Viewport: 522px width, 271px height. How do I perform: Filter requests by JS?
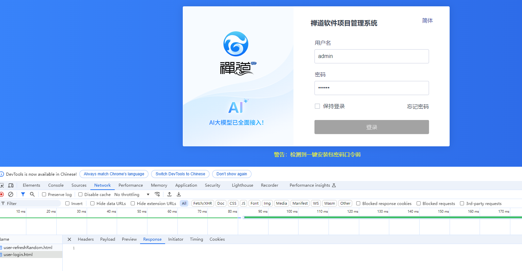tap(243, 203)
